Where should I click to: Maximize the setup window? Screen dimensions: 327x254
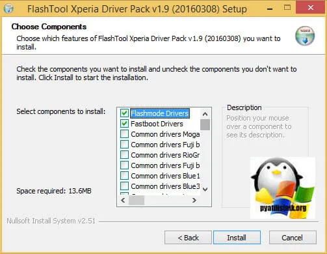tap(287, 8)
